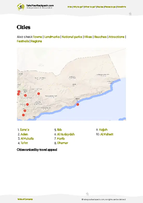Open the When to go? section
The height and width of the screenshot is (203, 143).
click(90, 7)
